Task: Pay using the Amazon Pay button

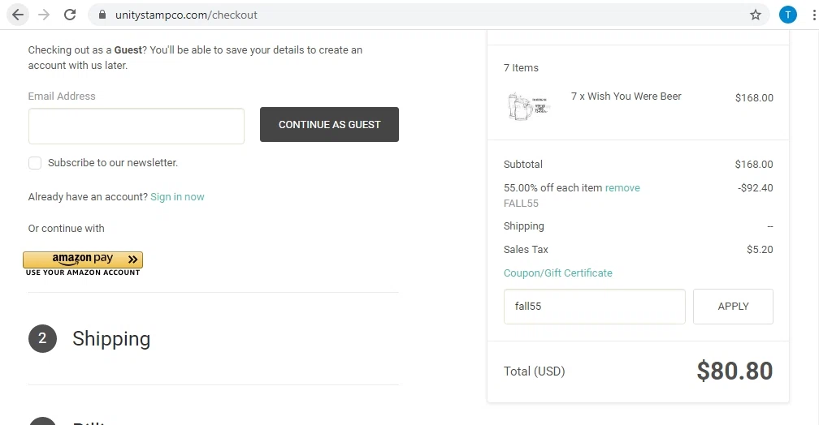Action: [x=83, y=260]
